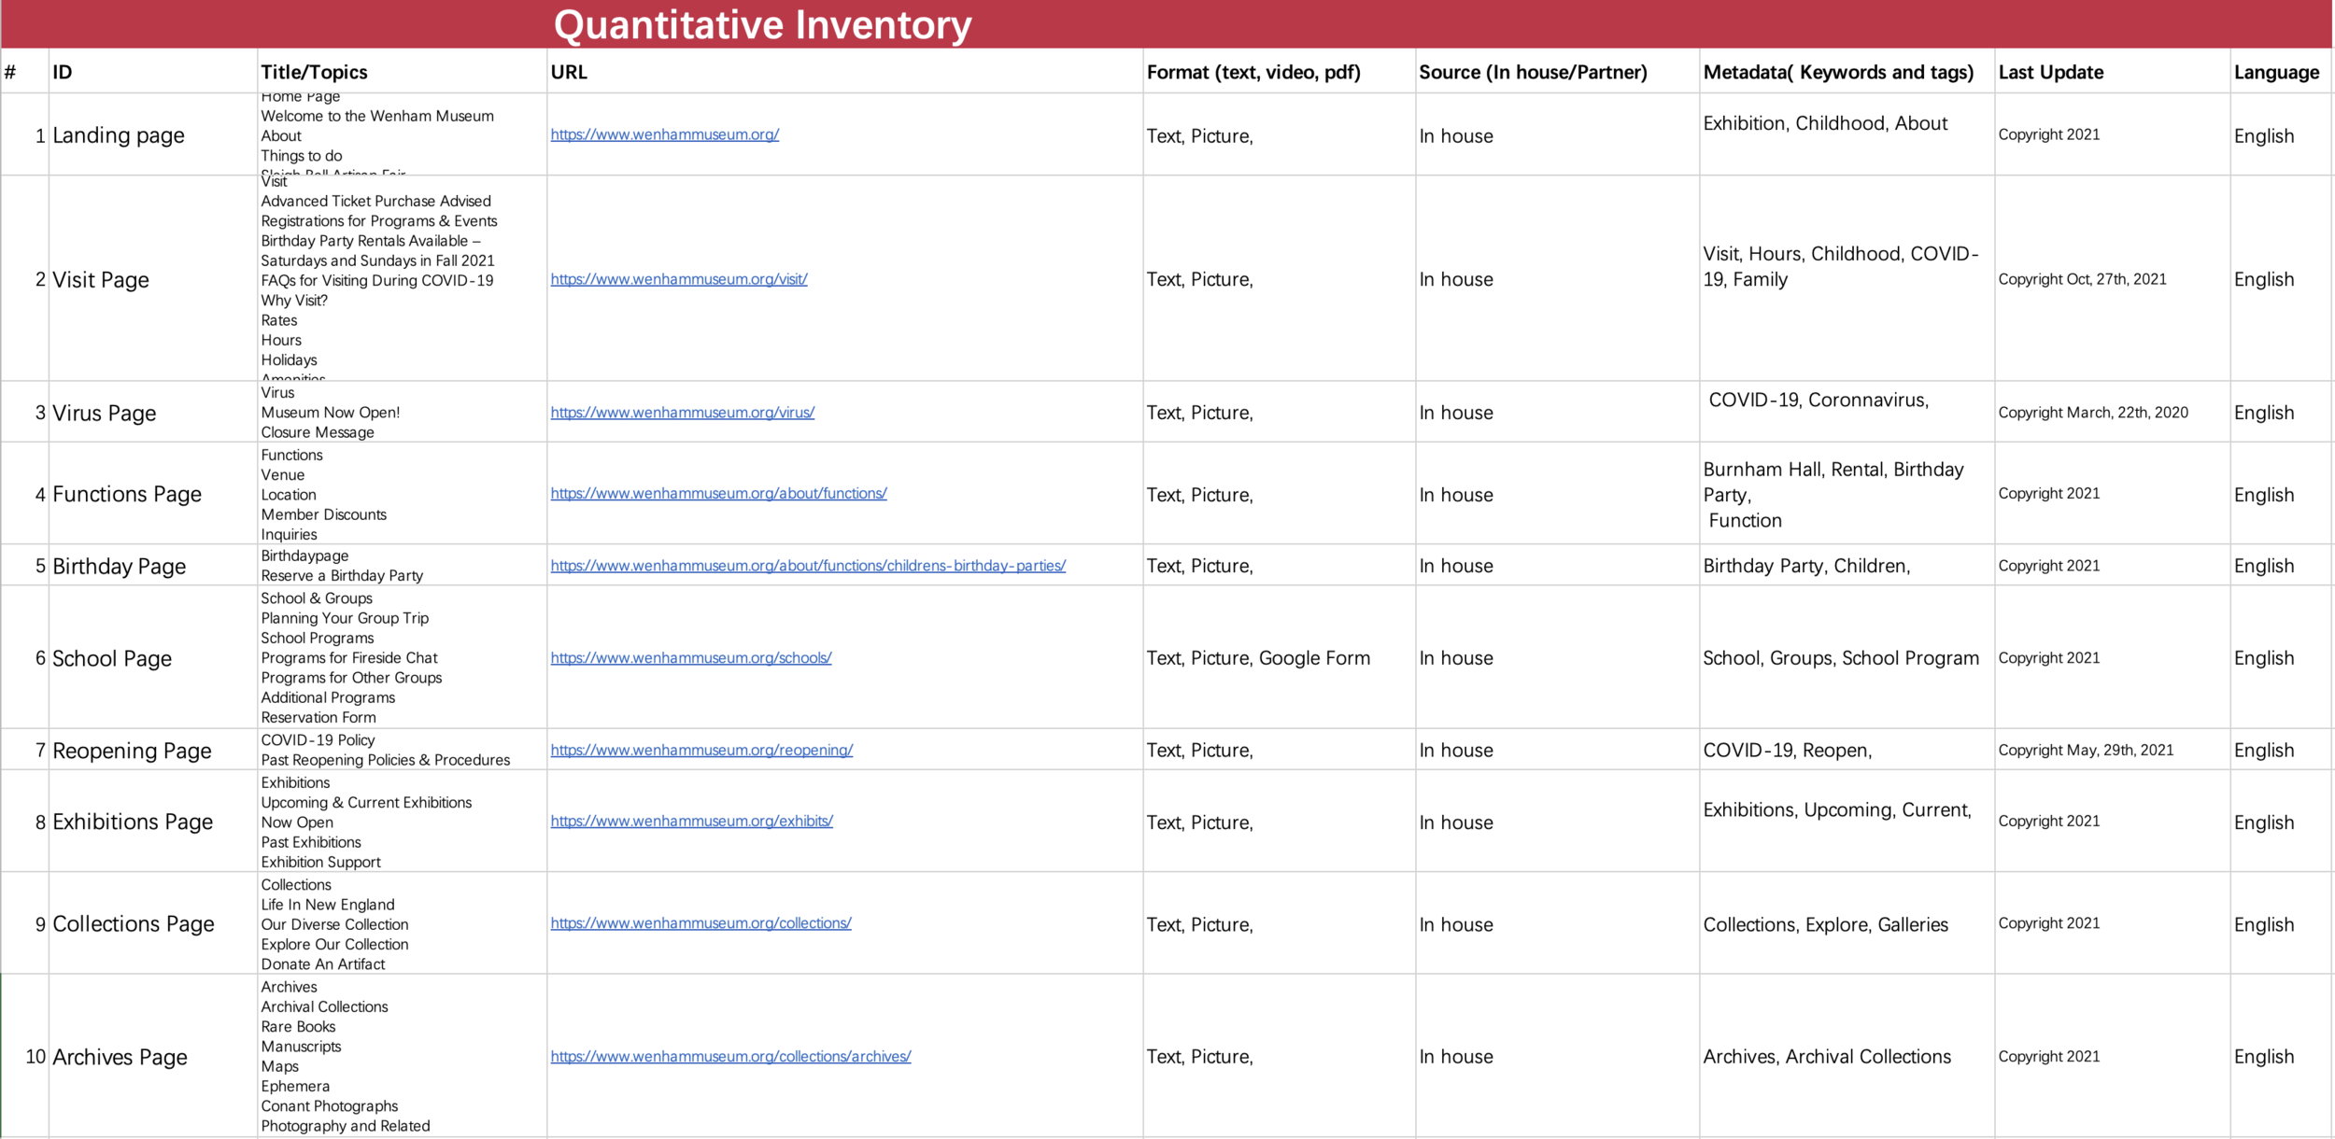Image resolution: width=2335 pixels, height=1139 pixels.
Task: Click the School Page ID cell
Action: (112, 659)
